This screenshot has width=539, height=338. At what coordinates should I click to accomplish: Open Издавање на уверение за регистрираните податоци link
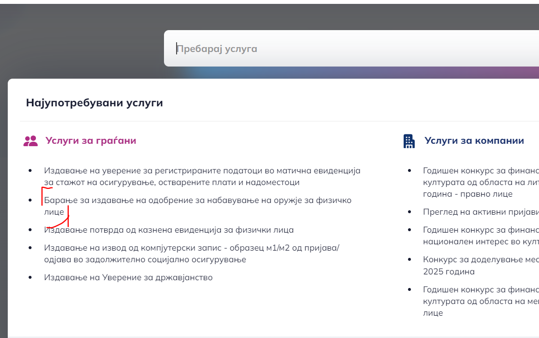(202, 177)
